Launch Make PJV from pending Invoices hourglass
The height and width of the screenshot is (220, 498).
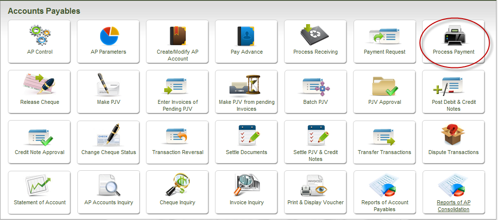tap(247, 85)
